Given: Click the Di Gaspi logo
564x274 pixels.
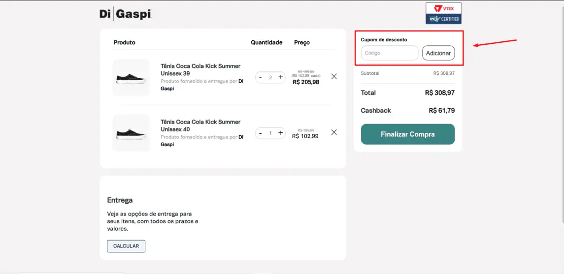Looking at the screenshot, I should click(125, 14).
